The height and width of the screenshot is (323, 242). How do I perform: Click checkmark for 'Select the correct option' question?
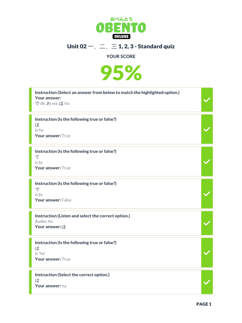(207, 282)
